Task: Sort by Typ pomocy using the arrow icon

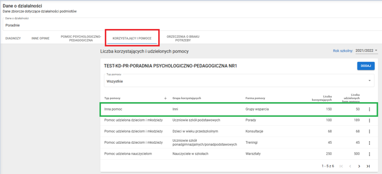Action: click(x=165, y=98)
